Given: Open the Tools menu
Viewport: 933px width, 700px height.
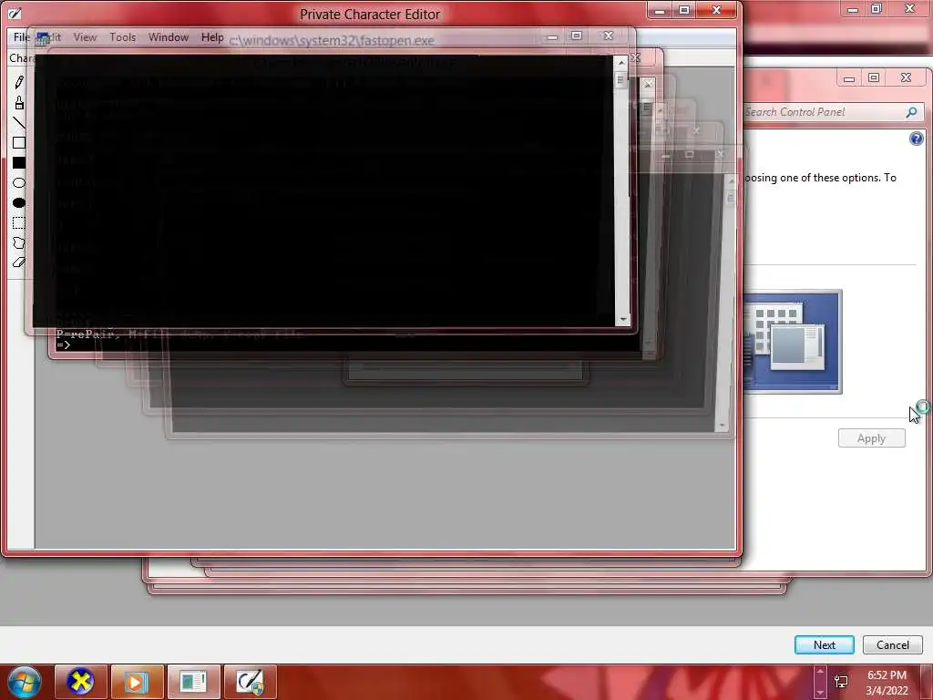Looking at the screenshot, I should (x=123, y=36).
